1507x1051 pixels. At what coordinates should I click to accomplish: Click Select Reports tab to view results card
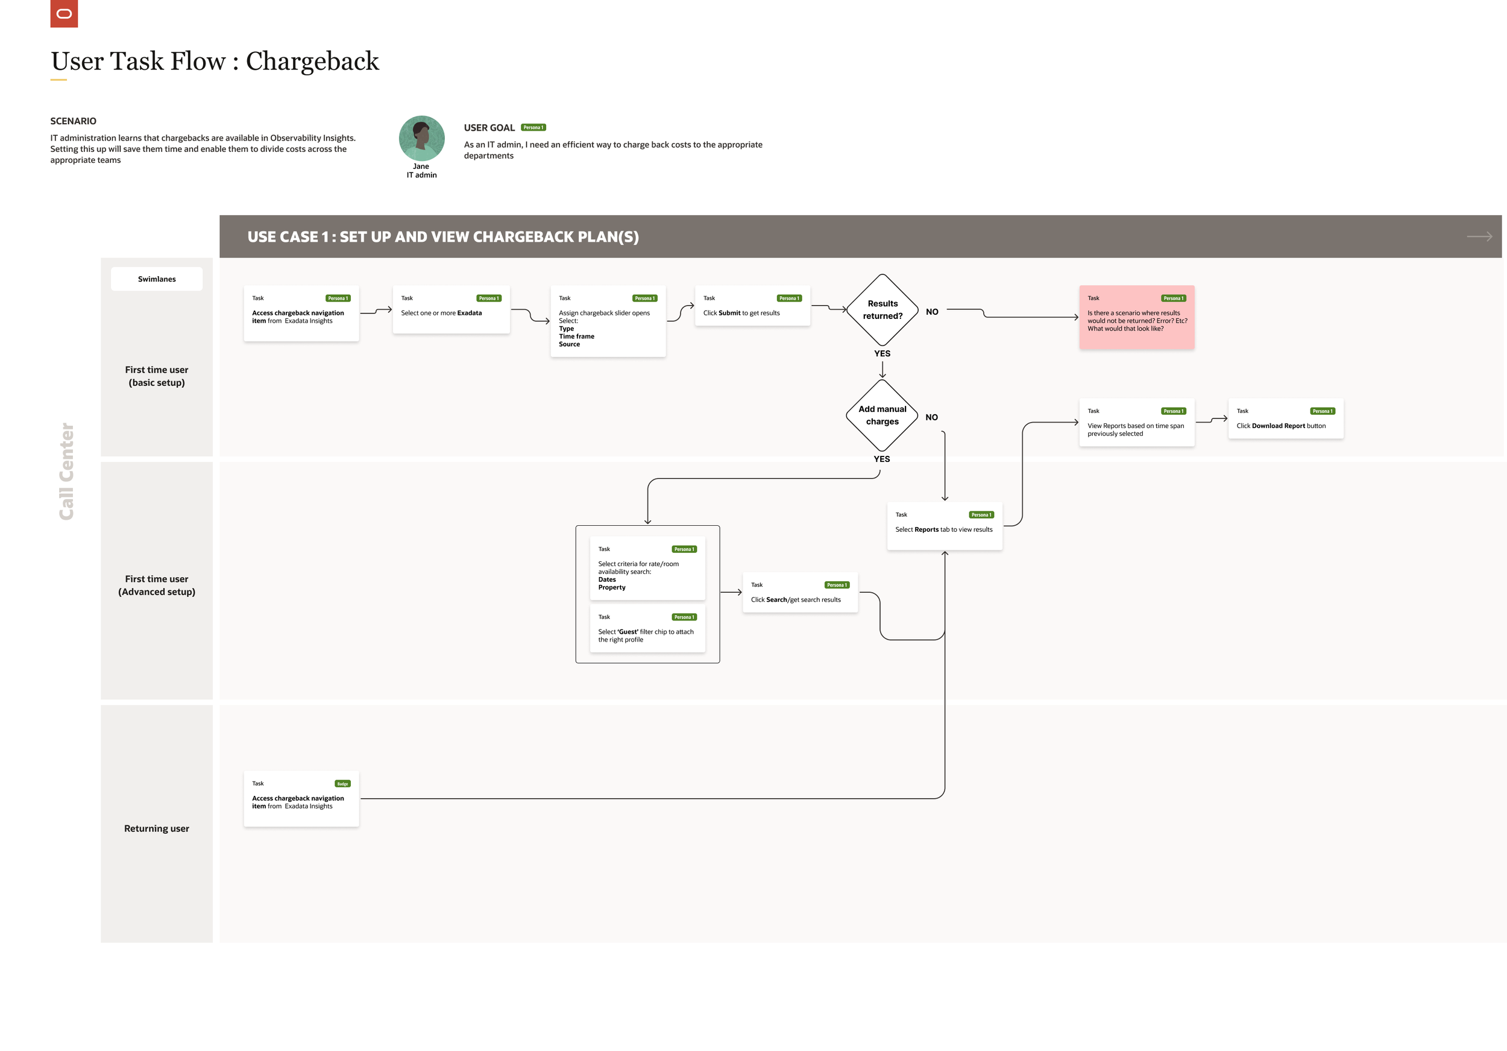pos(944,526)
